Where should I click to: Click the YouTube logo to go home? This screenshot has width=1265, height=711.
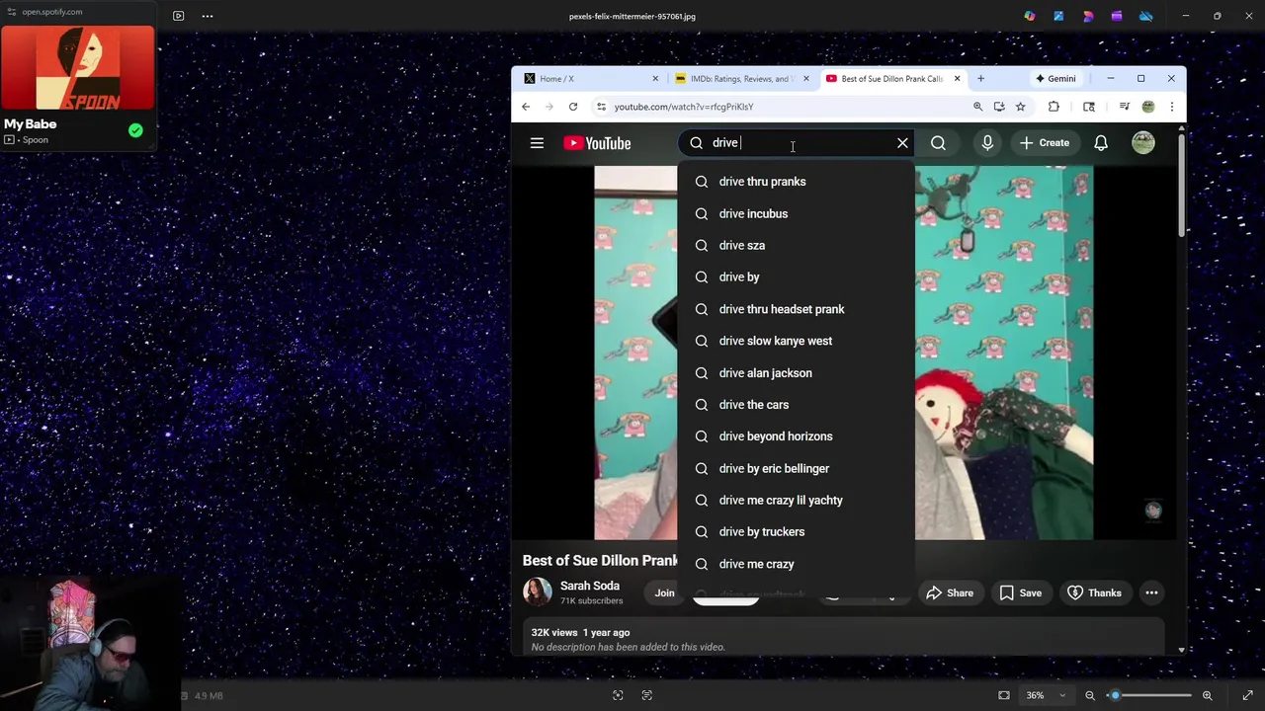pos(597,143)
